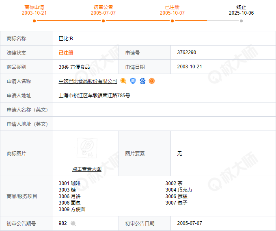The width and height of the screenshot is (276, 231).
Task: Click goods item 3007 包子
Action: coord(177,203)
